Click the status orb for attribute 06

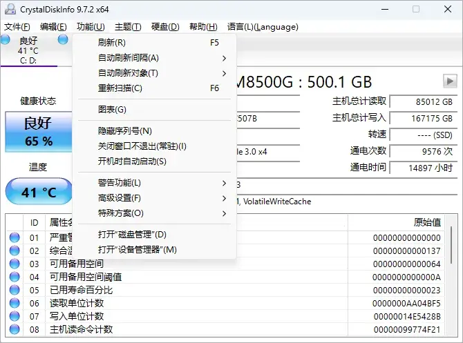click(x=15, y=303)
